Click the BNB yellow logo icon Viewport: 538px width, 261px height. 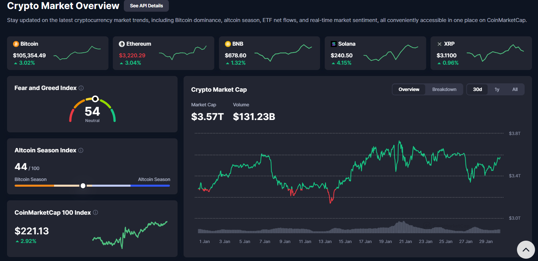point(228,44)
